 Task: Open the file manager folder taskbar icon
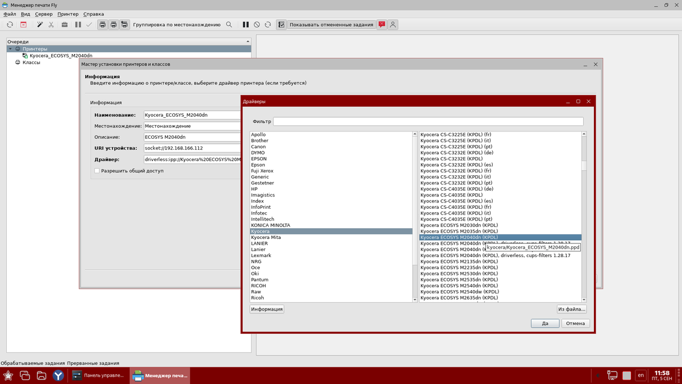[x=41, y=375]
